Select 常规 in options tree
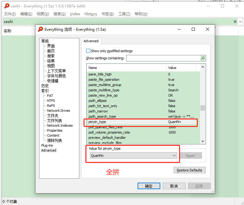 pos(45,41)
